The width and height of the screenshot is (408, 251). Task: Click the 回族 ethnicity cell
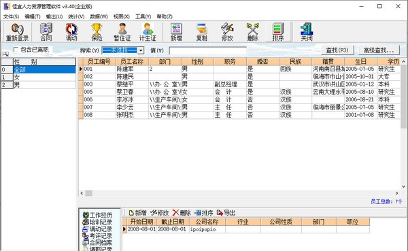point(295,69)
